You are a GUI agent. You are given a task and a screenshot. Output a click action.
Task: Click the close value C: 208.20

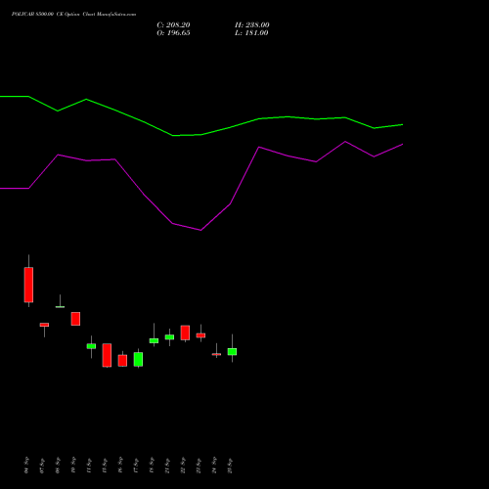173,25
